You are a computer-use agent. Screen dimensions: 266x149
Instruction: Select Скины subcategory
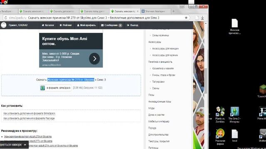[155, 88]
